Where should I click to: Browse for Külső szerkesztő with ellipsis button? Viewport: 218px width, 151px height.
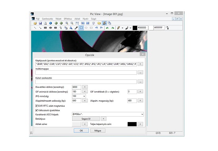pyautogui.click(x=140, y=82)
